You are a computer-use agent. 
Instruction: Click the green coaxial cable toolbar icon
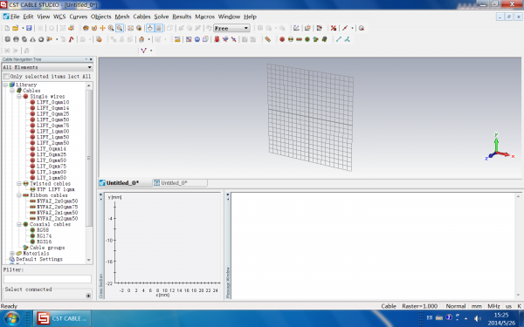click(307, 39)
